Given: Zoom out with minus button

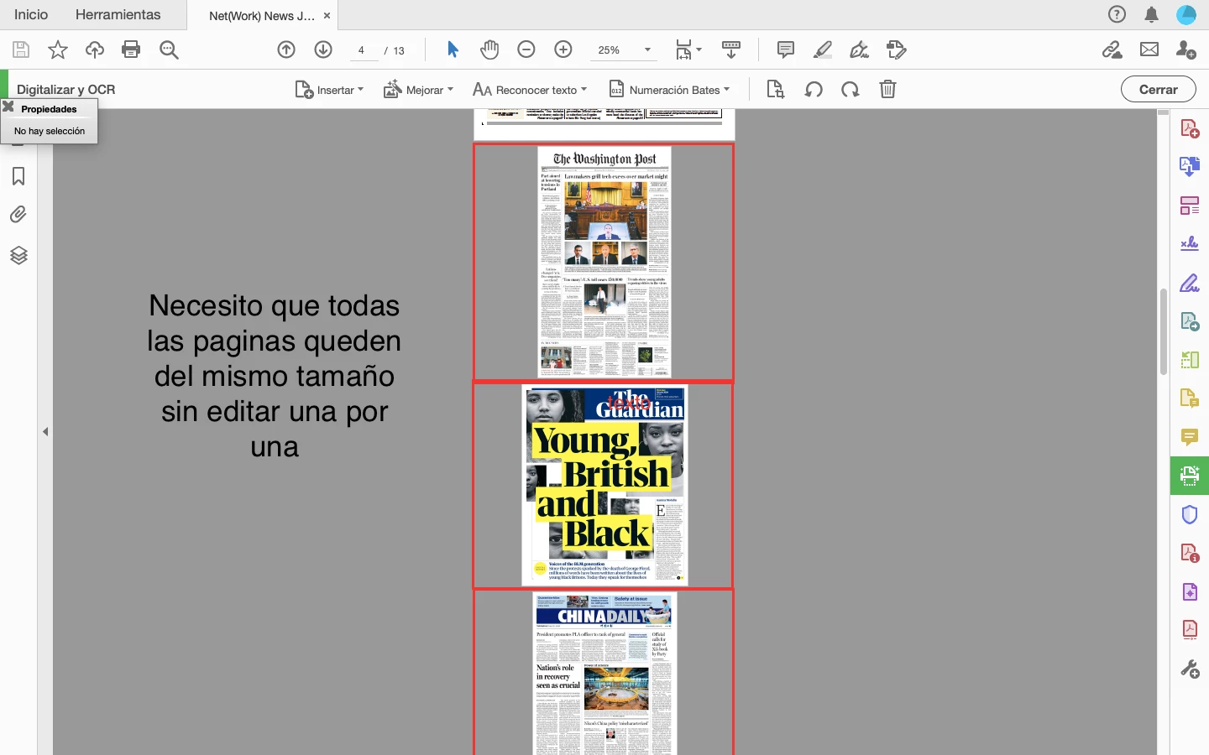Looking at the screenshot, I should tap(526, 49).
